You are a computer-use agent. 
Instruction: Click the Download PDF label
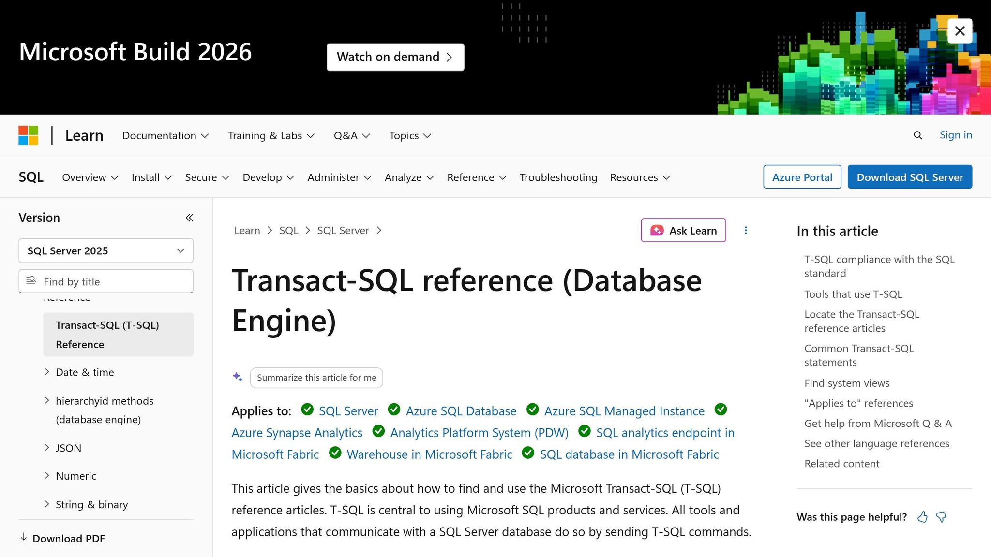[69, 538]
